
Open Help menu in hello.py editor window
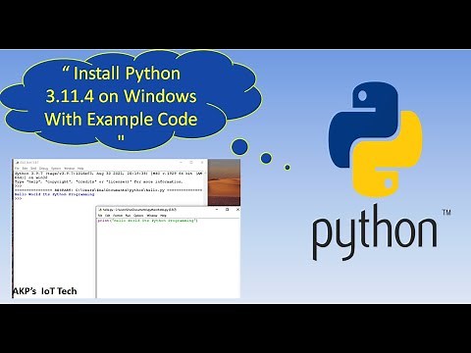(163, 216)
